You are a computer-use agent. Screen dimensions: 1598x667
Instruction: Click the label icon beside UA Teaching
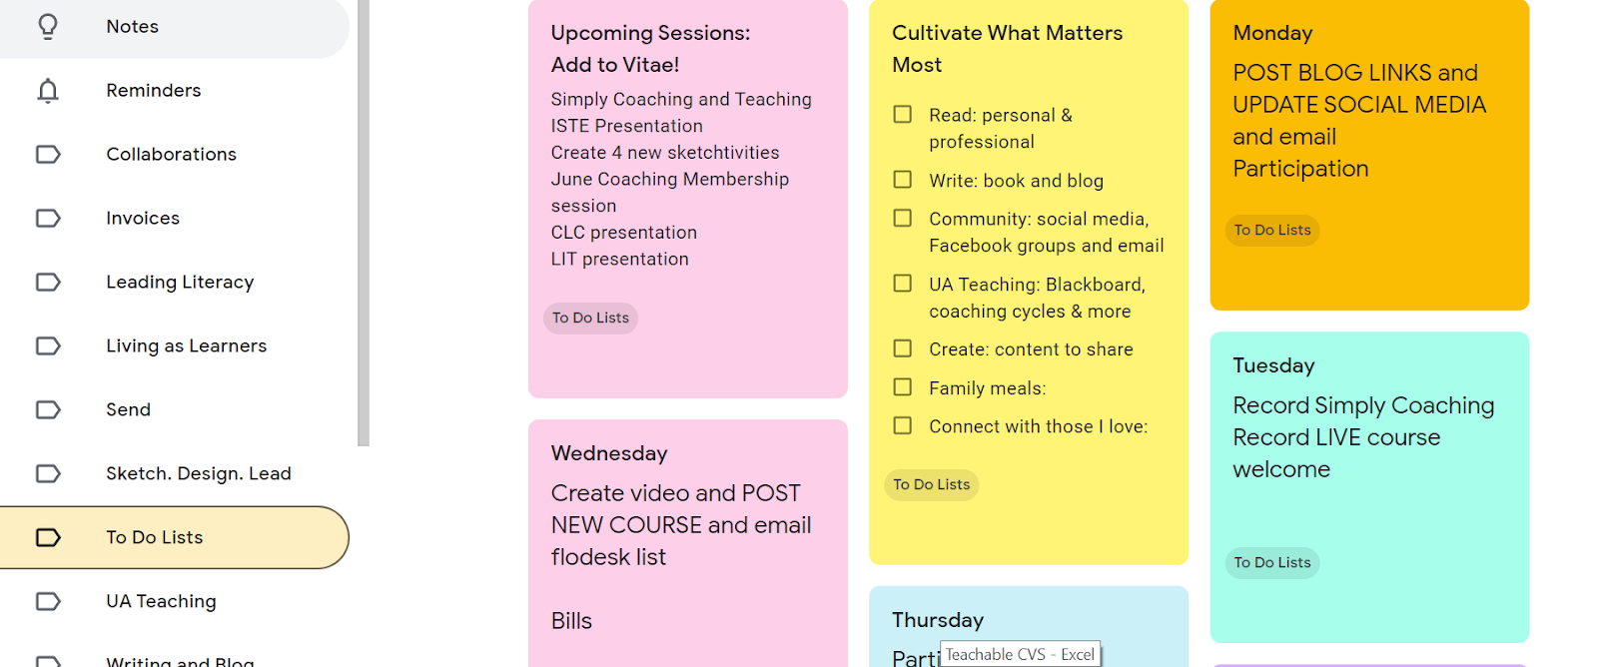tap(47, 601)
